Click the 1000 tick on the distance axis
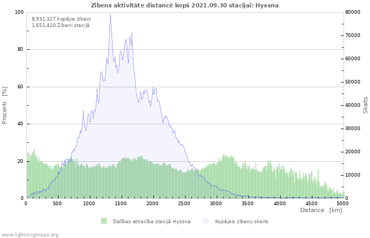The image size is (370, 238). (x=89, y=203)
